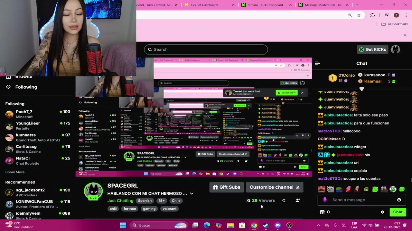The height and width of the screenshot is (231, 412).
Task: Open Google Chrome from the taskbar
Action: coord(254,225)
